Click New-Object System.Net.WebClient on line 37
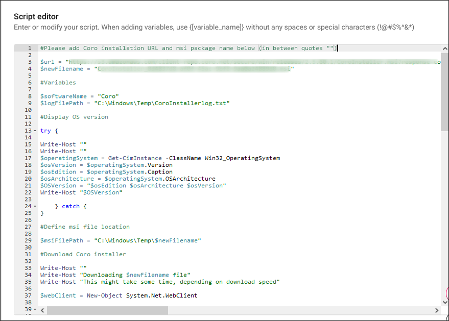 tap(143, 295)
